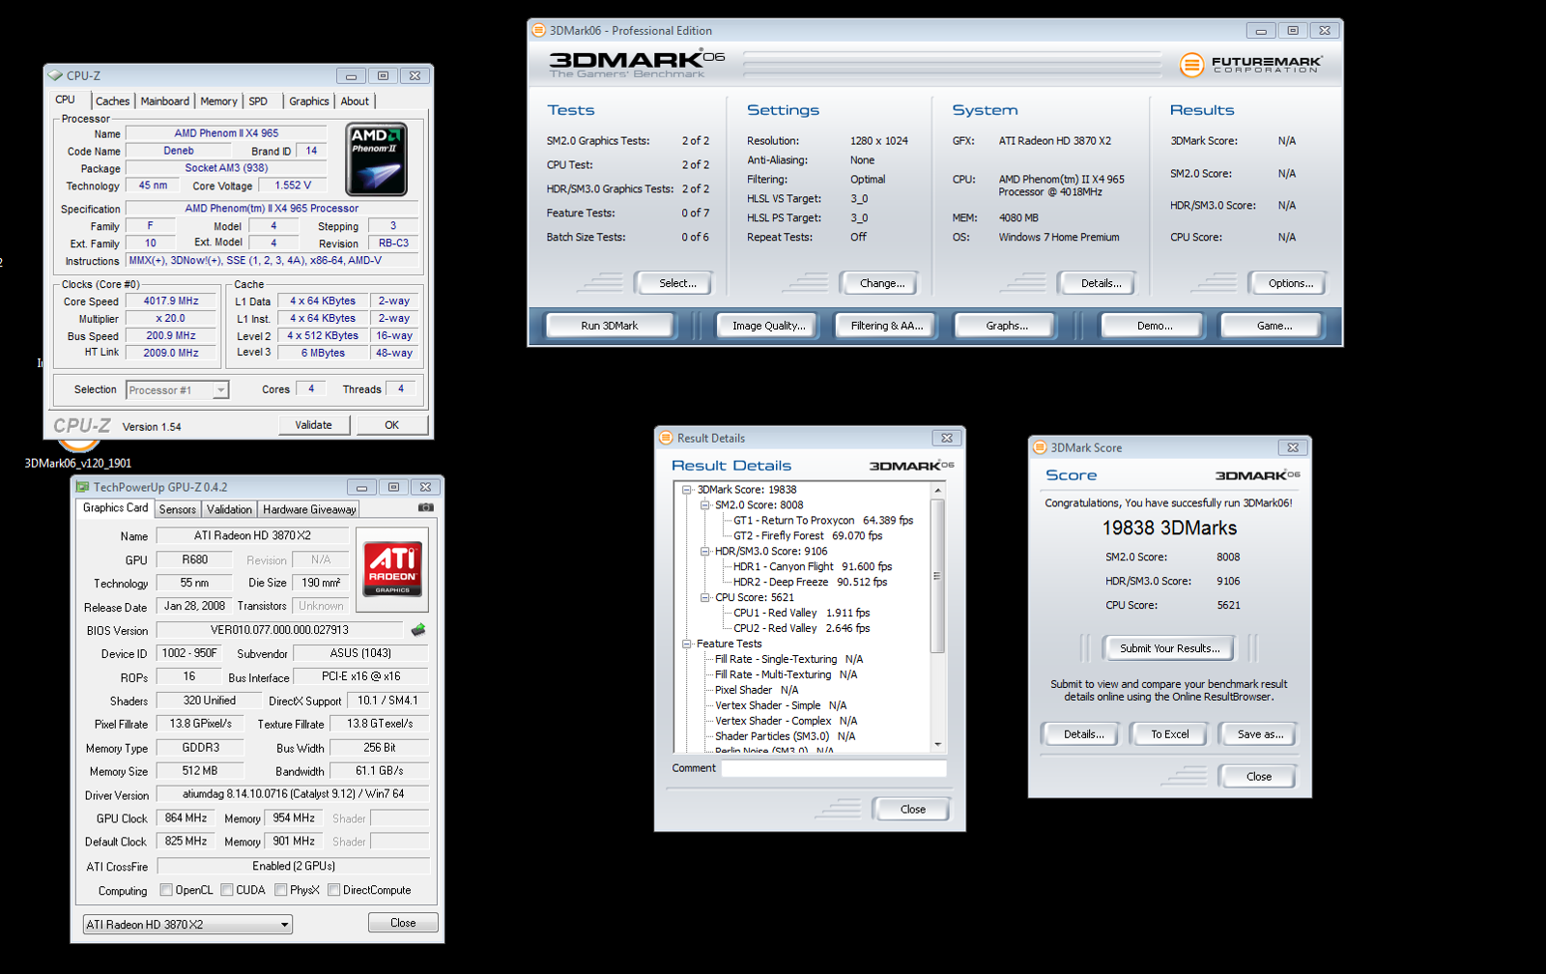Click the Result Details scrollbar thumb

point(937,575)
